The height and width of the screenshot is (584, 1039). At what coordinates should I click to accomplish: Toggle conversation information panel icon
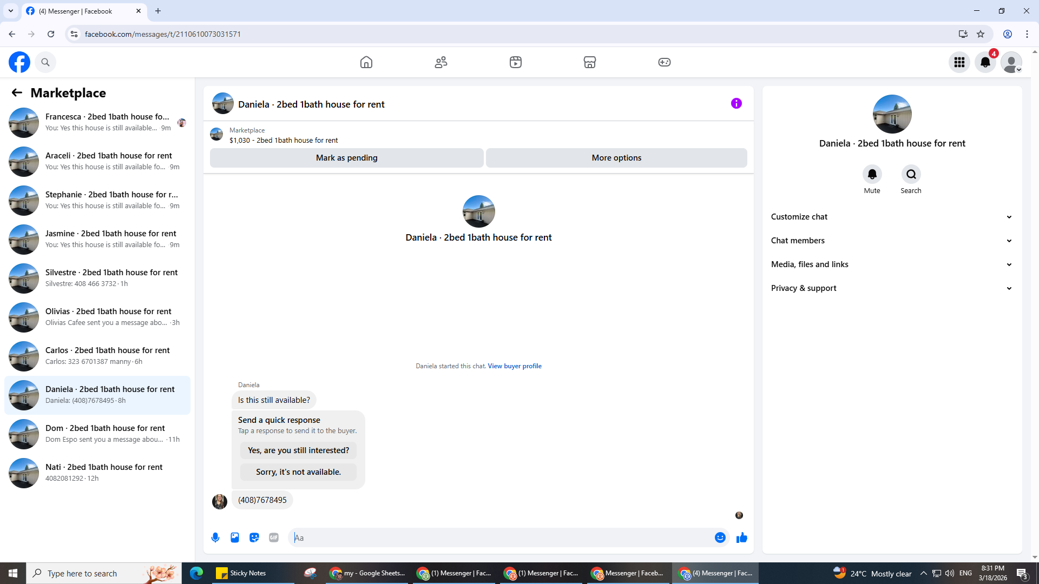coord(736,103)
